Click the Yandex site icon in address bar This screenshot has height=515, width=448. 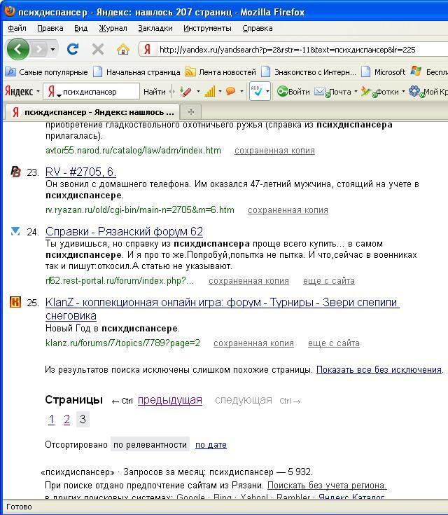[148, 49]
